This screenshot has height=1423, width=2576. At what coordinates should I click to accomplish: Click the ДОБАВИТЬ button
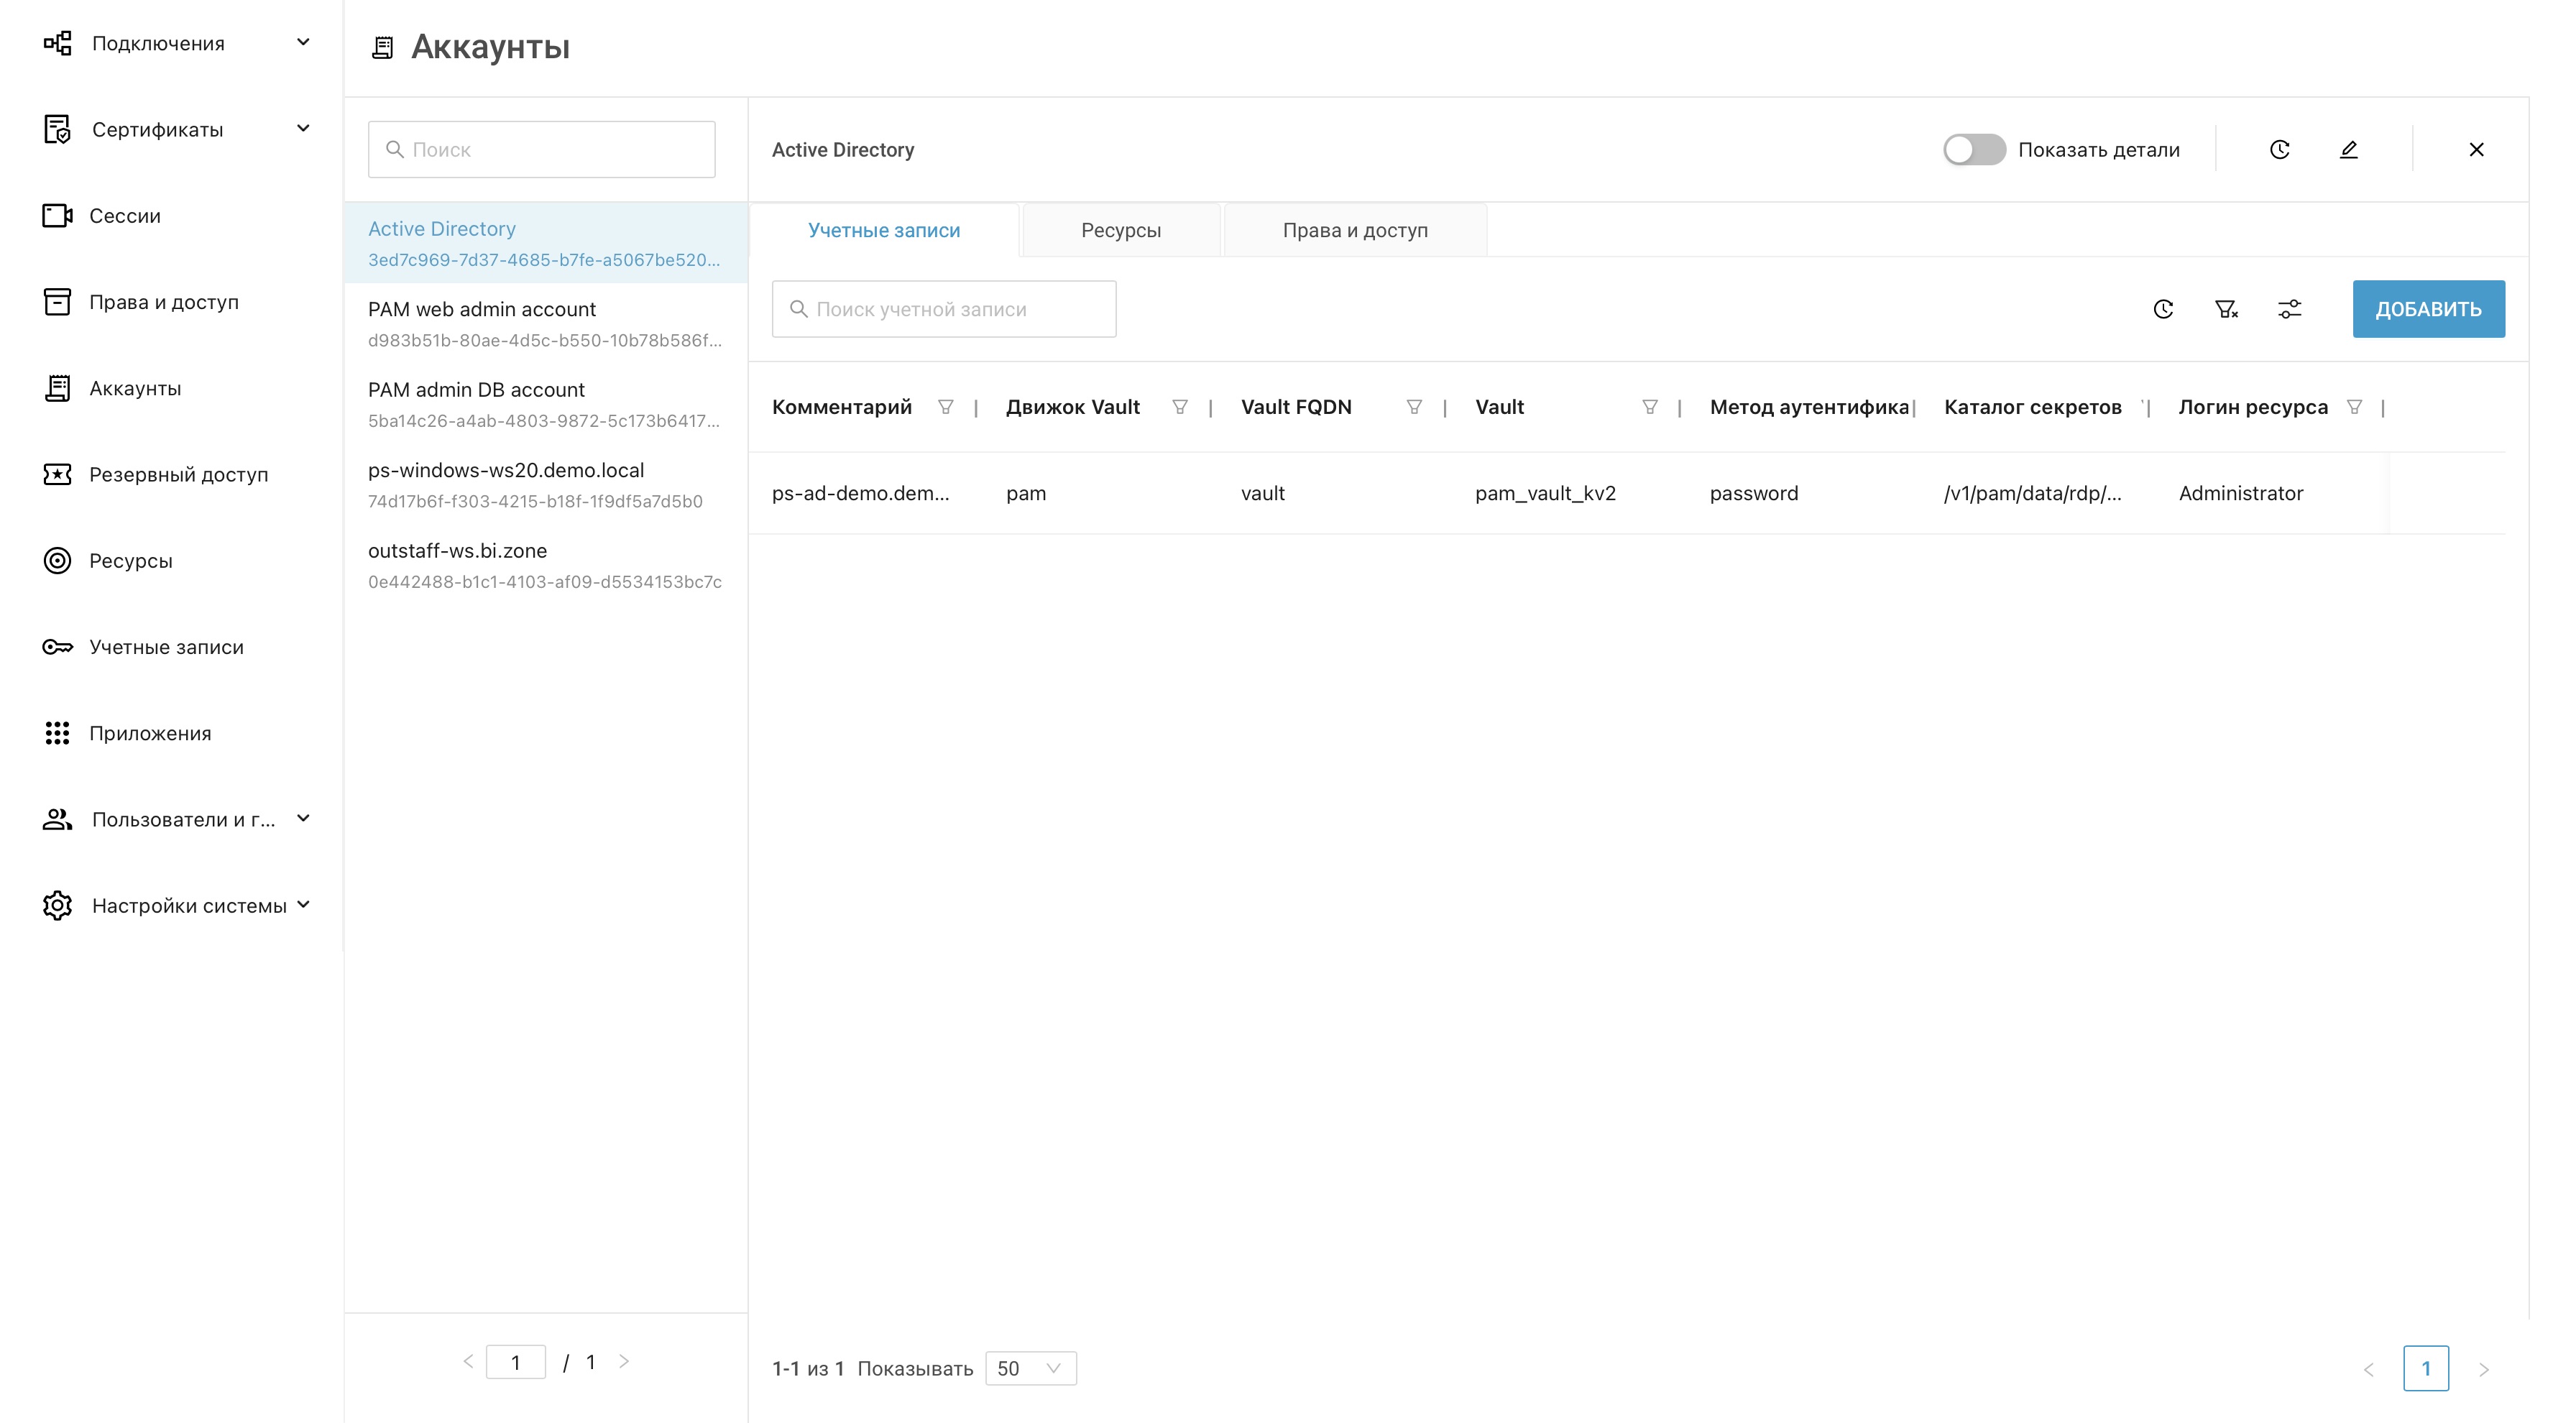point(2427,309)
